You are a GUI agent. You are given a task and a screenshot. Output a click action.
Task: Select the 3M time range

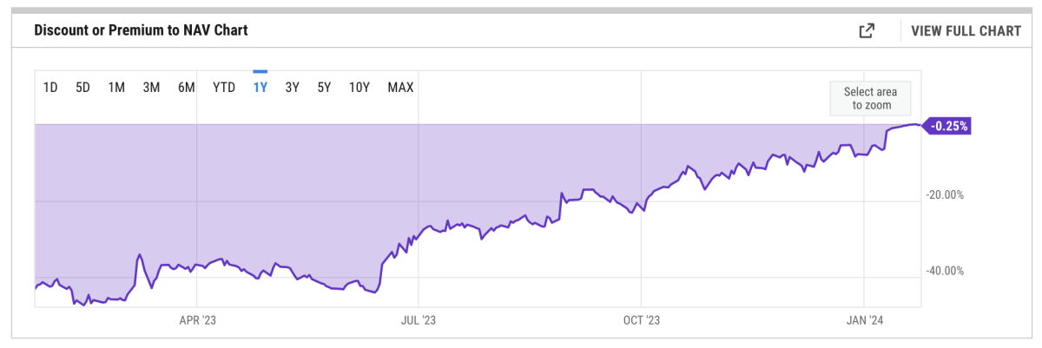[x=151, y=87]
